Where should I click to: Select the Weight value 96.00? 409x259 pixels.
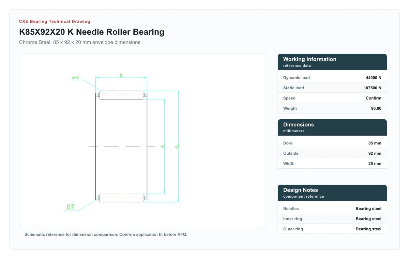pyautogui.click(x=376, y=108)
